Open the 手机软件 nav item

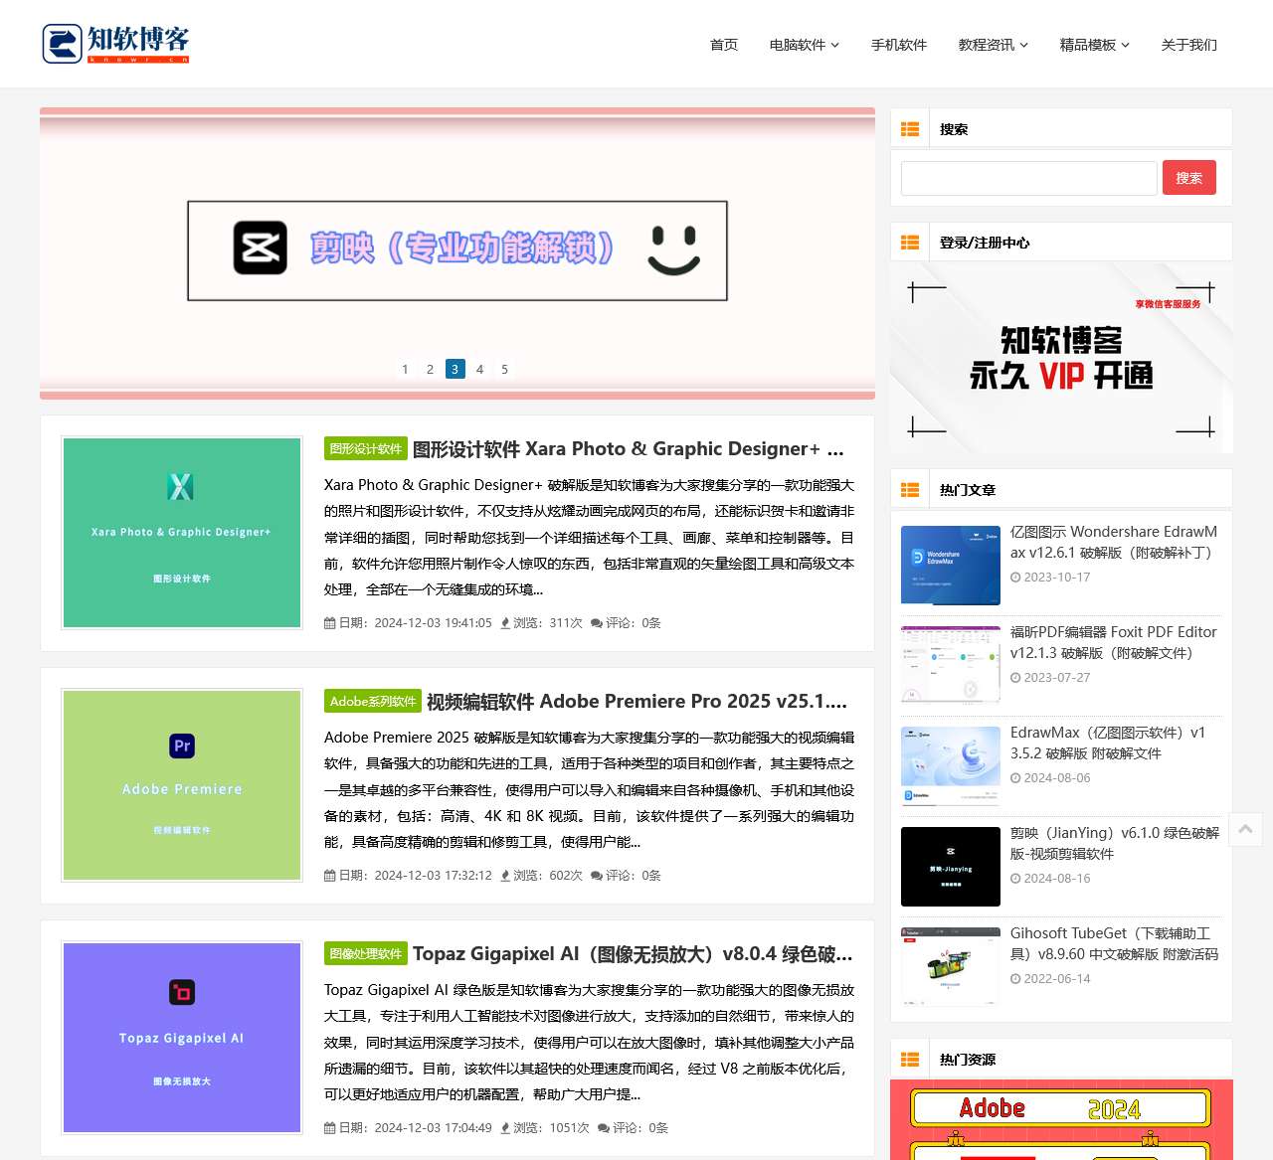coord(899,45)
